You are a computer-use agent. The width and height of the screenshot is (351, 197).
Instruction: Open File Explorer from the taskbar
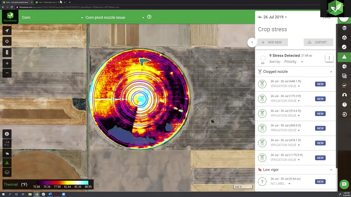click(x=30, y=194)
